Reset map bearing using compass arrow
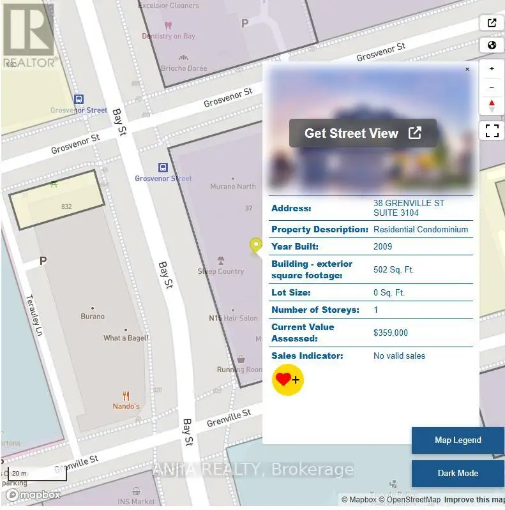The image size is (505, 510). [492, 106]
